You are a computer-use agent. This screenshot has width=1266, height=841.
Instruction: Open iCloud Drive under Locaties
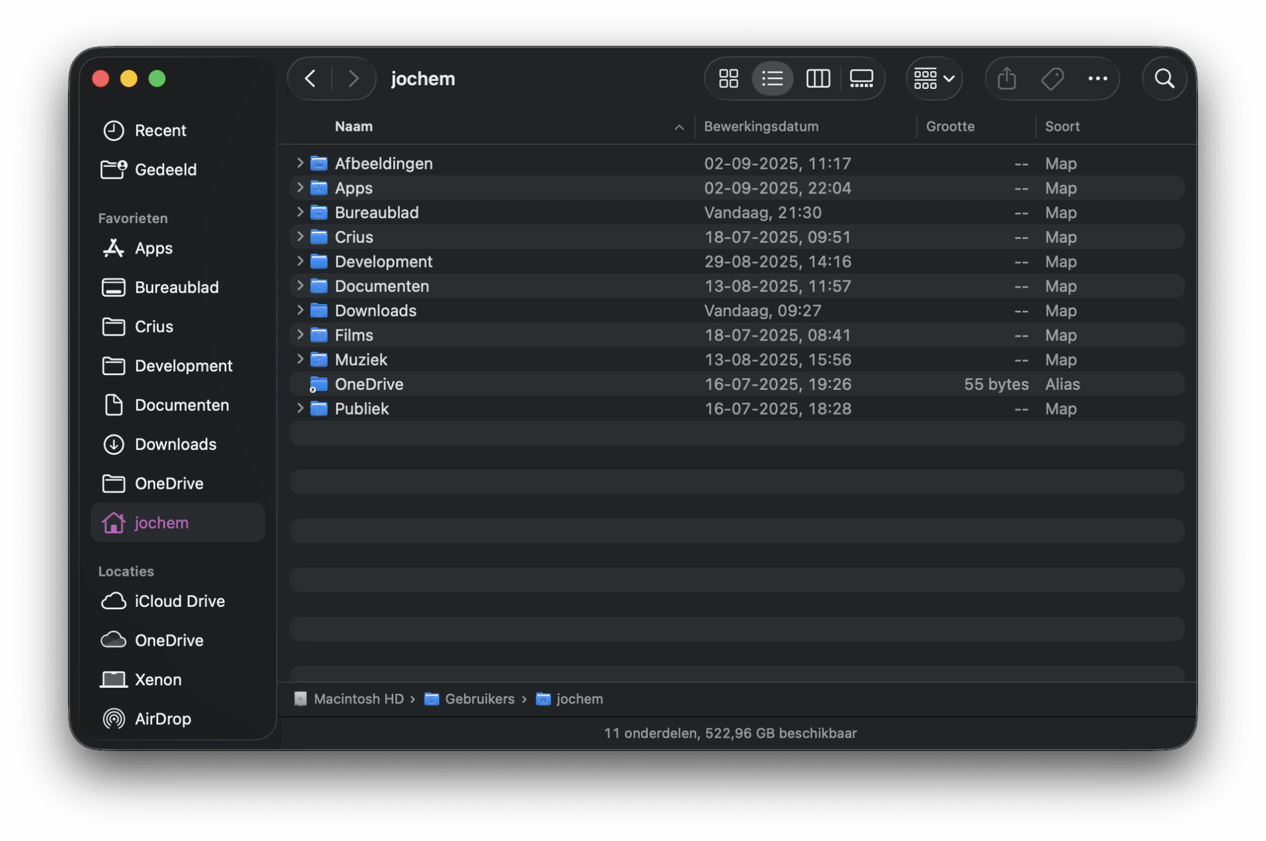click(x=179, y=601)
